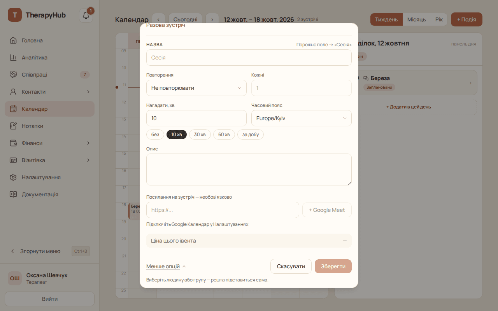This screenshot has width=498, height=311.
Task: Click the TherapyHub logo
Action: pyautogui.click(x=15, y=15)
